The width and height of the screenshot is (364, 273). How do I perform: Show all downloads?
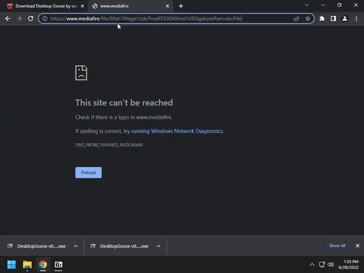pyautogui.click(x=337, y=246)
